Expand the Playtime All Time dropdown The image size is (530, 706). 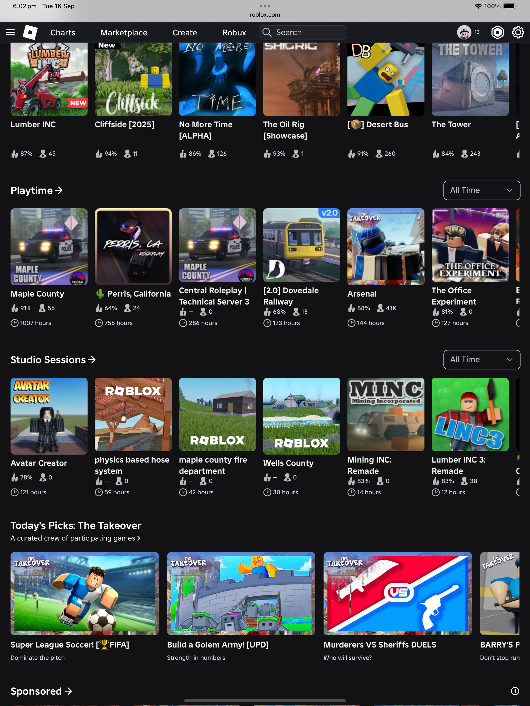[481, 190]
